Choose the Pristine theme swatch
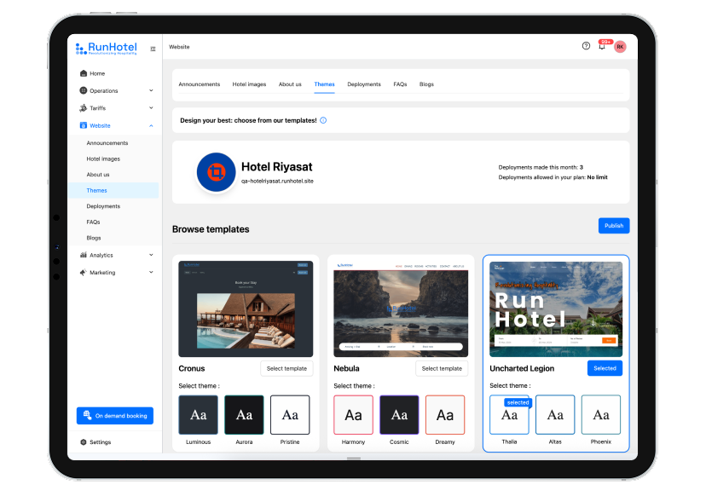Image resolution: width=706 pixels, height=496 pixels. coord(290,414)
